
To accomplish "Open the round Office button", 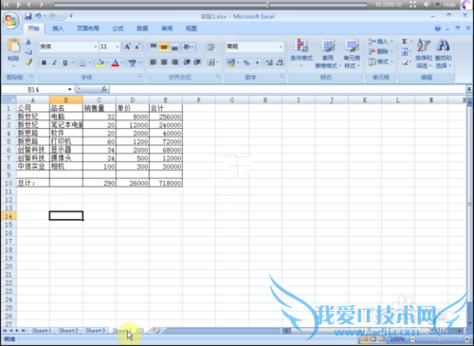I will 11,21.
